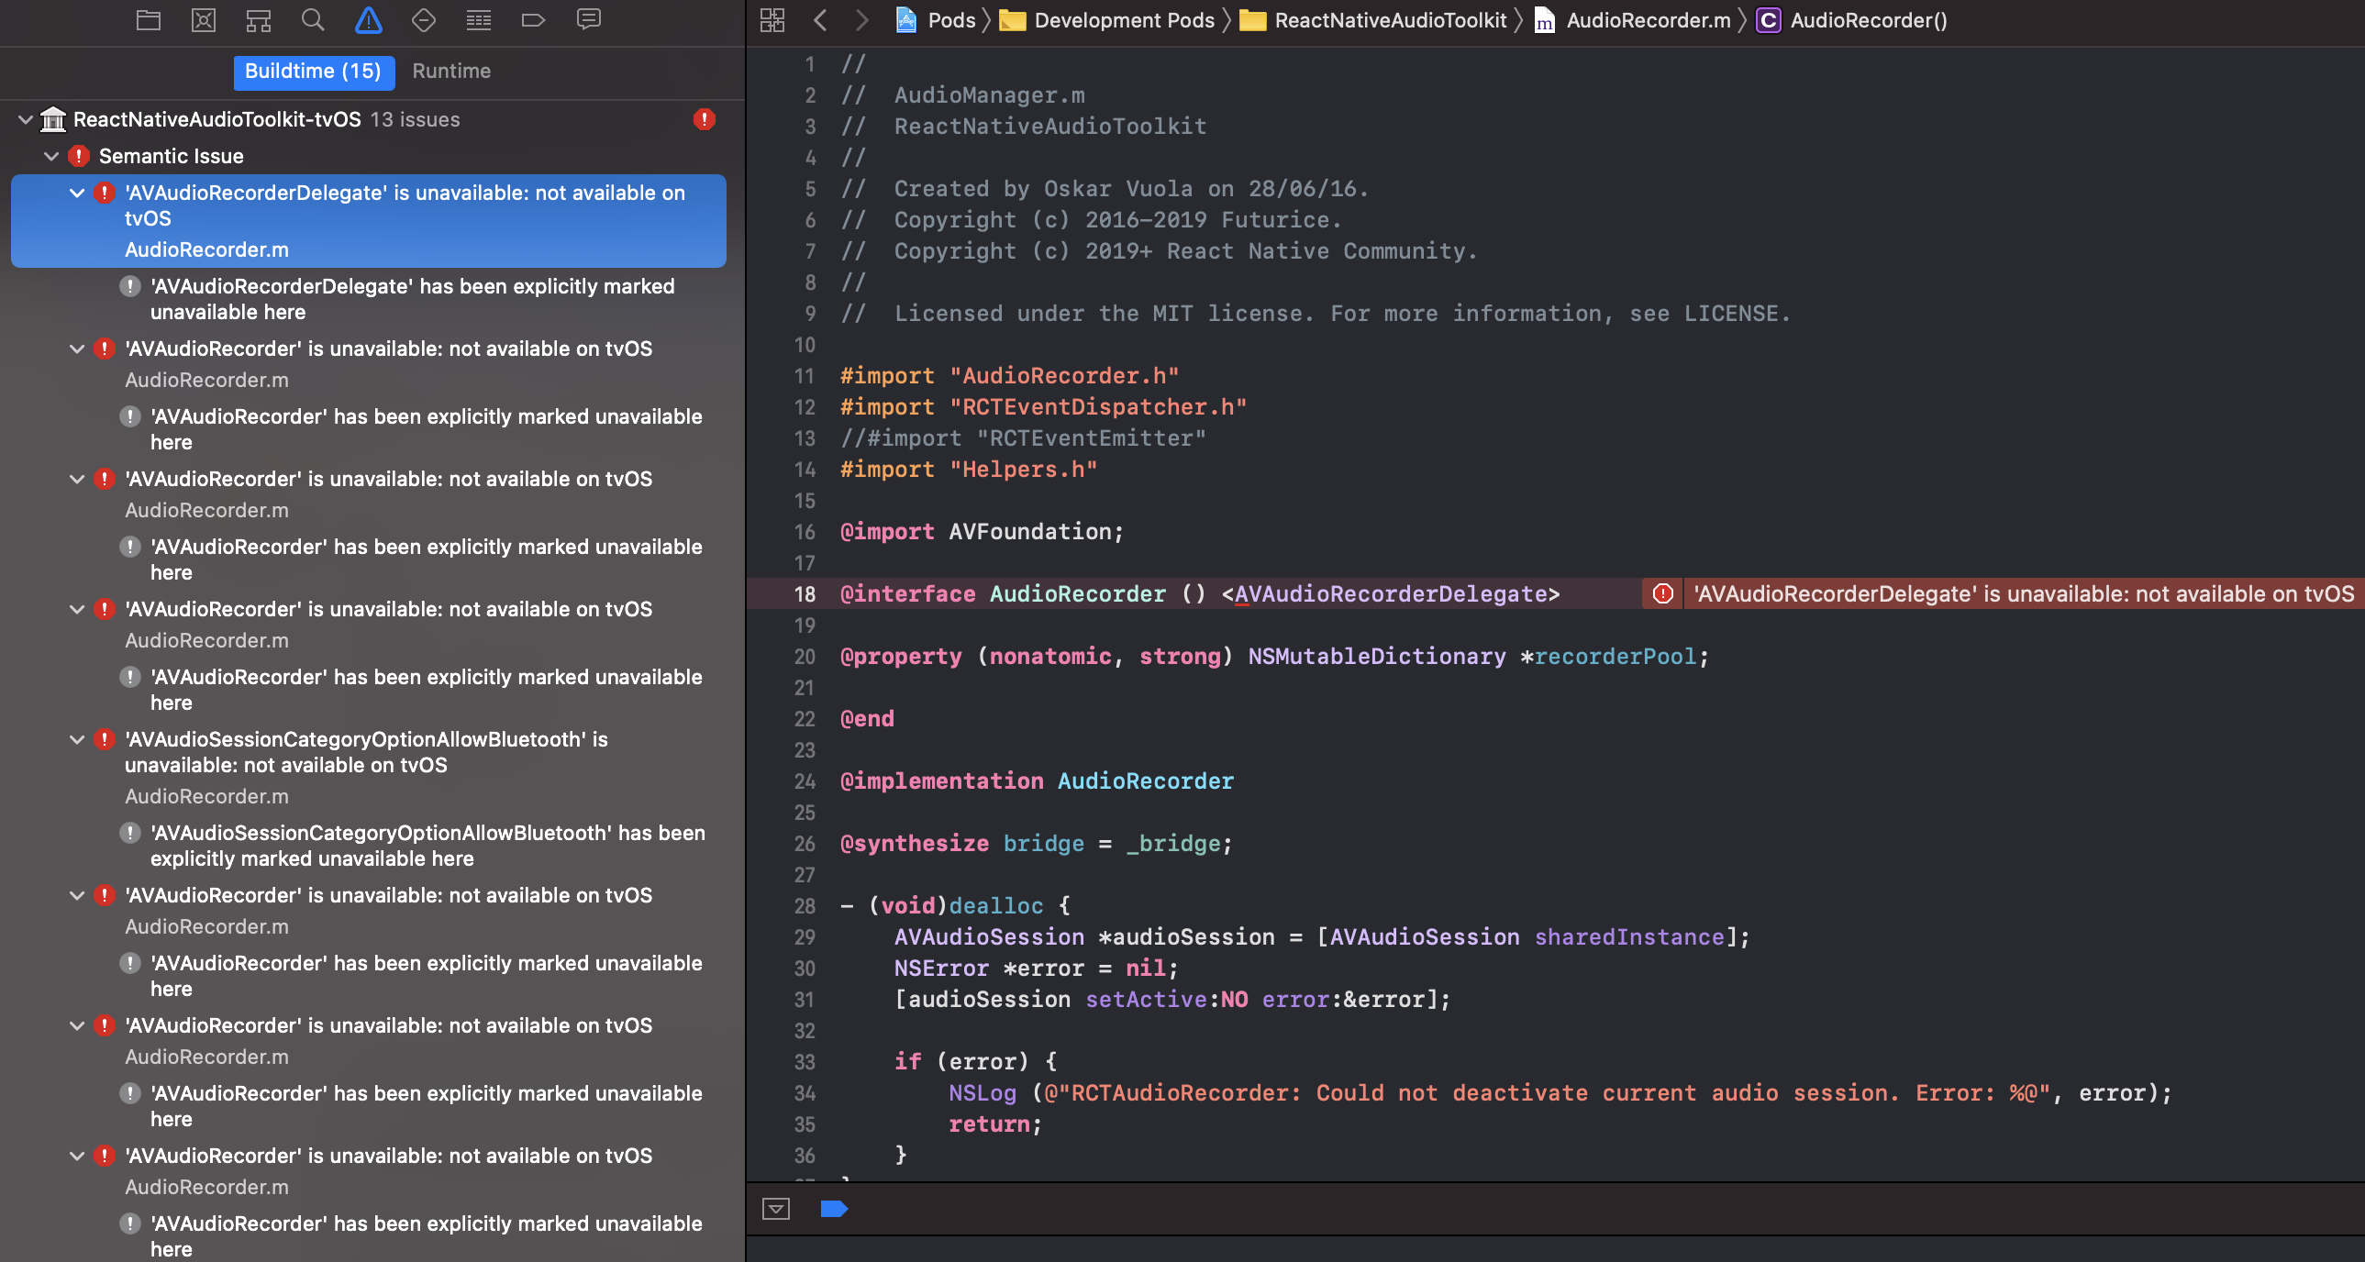Viewport: 2365px width, 1262px height.
Task: Switch to the Buildtime issues tab
Action: click(314, 71)
